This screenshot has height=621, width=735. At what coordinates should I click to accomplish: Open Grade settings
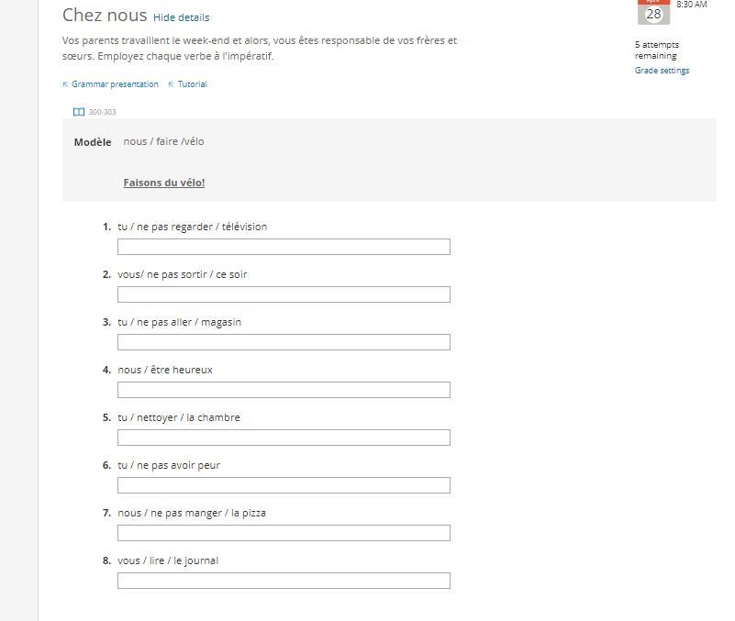tap(662, 71)
